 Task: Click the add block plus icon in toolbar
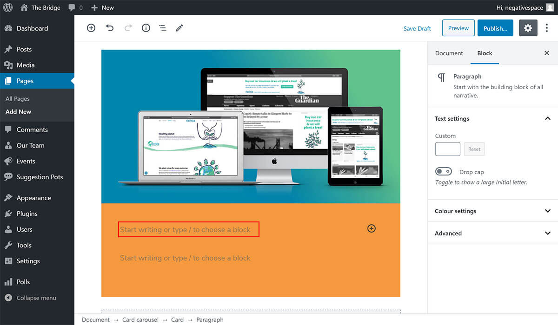[91, 28]
